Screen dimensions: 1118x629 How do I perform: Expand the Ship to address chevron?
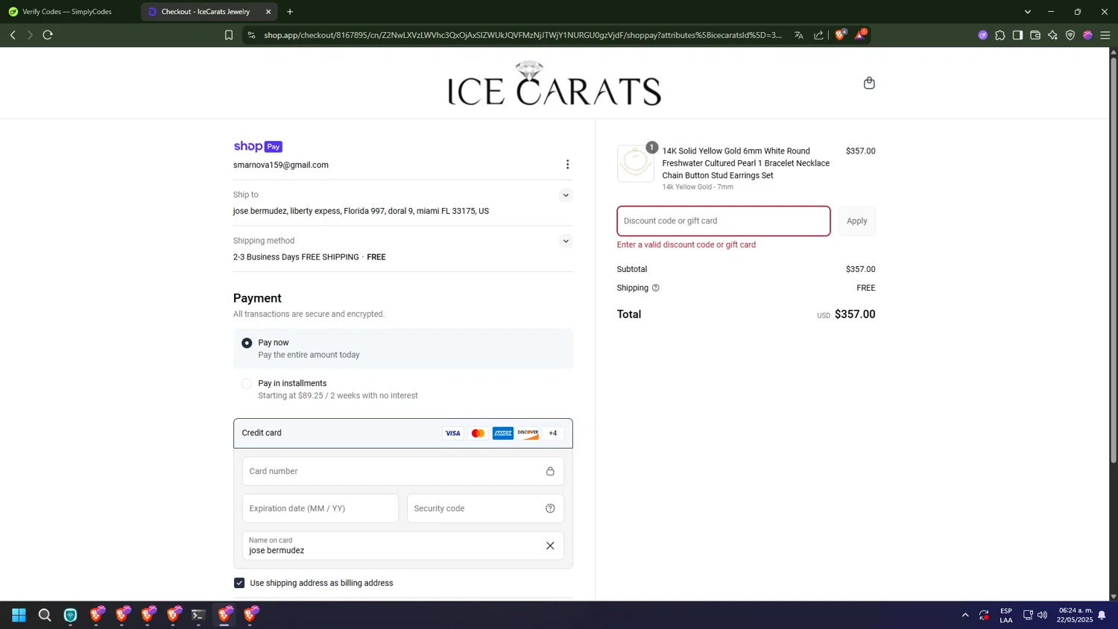point(566,195)
